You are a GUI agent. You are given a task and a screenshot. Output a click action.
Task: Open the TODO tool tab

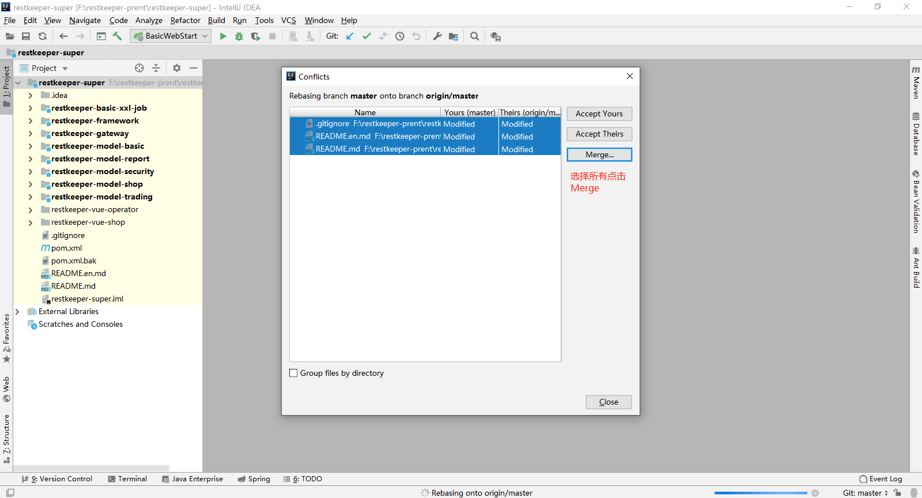click(x=303, y=479)
